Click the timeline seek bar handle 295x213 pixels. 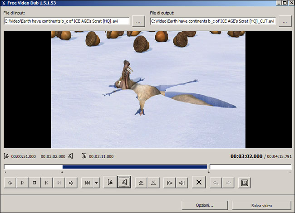click(208, 167)
